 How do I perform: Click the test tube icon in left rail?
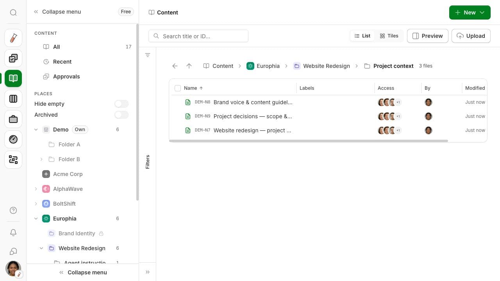pyautogui.click(x=13, y=38)
